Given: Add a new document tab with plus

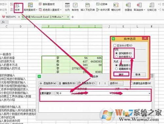Looking at the screenshot, I should tap(73, 17).
